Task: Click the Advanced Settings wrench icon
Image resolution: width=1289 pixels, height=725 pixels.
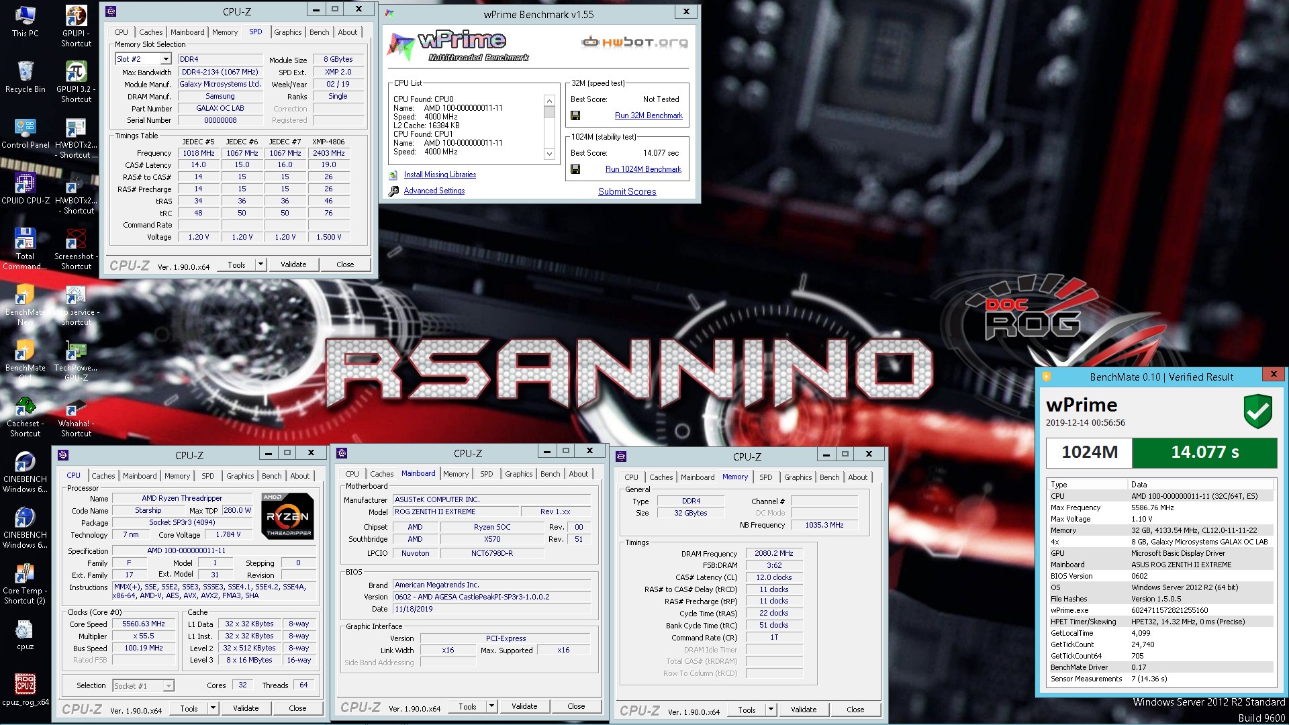Action: [x=393, y=191]
